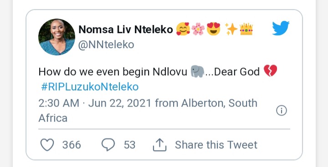Click the pink flower emoji
The width and height of the screenshot is (328, 167).
(198, 29)
